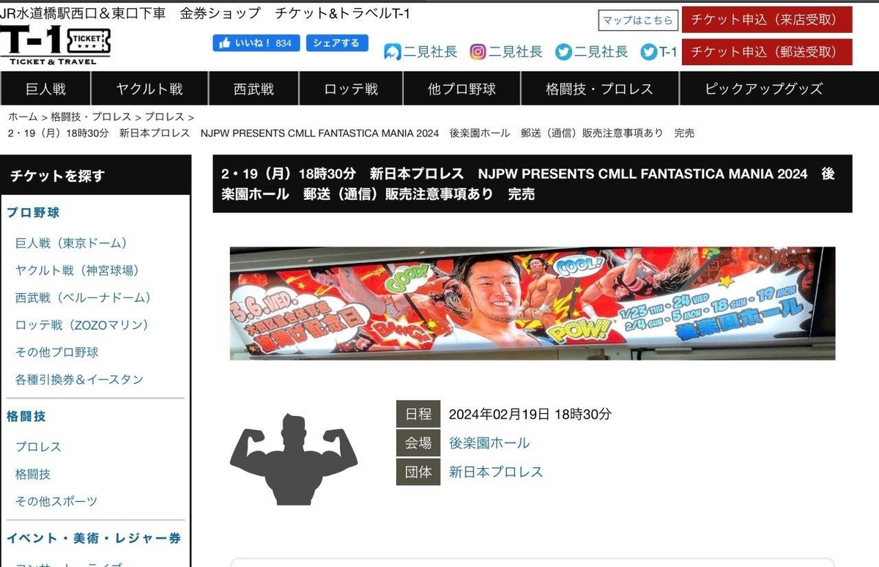
Task: Open the 格闘技・プロレス navigation menu
Action: click(x=599, y=89)
